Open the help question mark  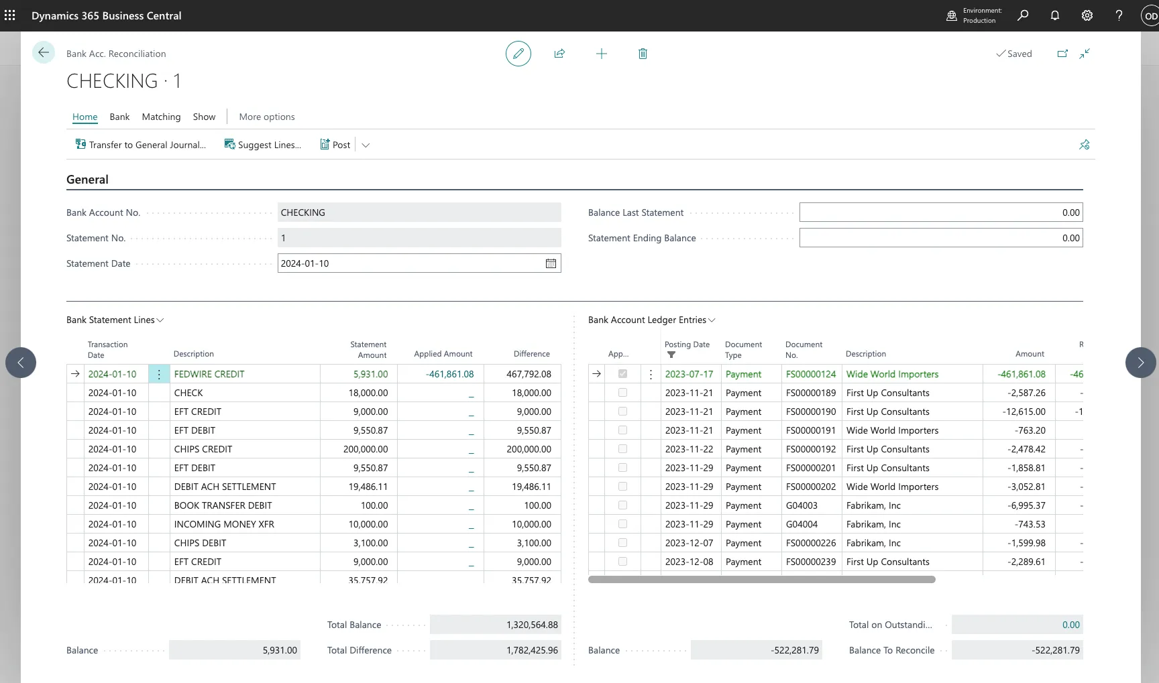(x=1119, y=15)
